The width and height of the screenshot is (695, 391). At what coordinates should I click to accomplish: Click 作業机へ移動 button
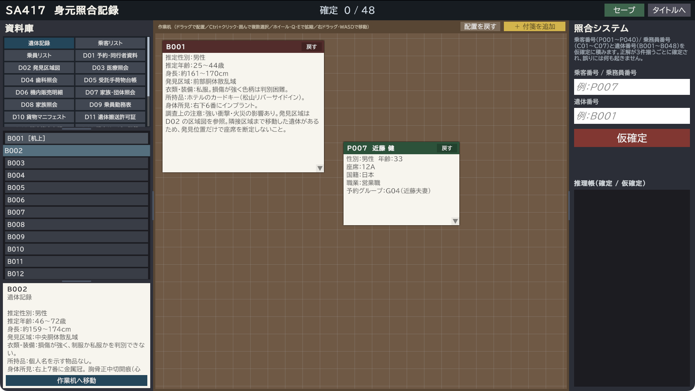click(76, 381)
